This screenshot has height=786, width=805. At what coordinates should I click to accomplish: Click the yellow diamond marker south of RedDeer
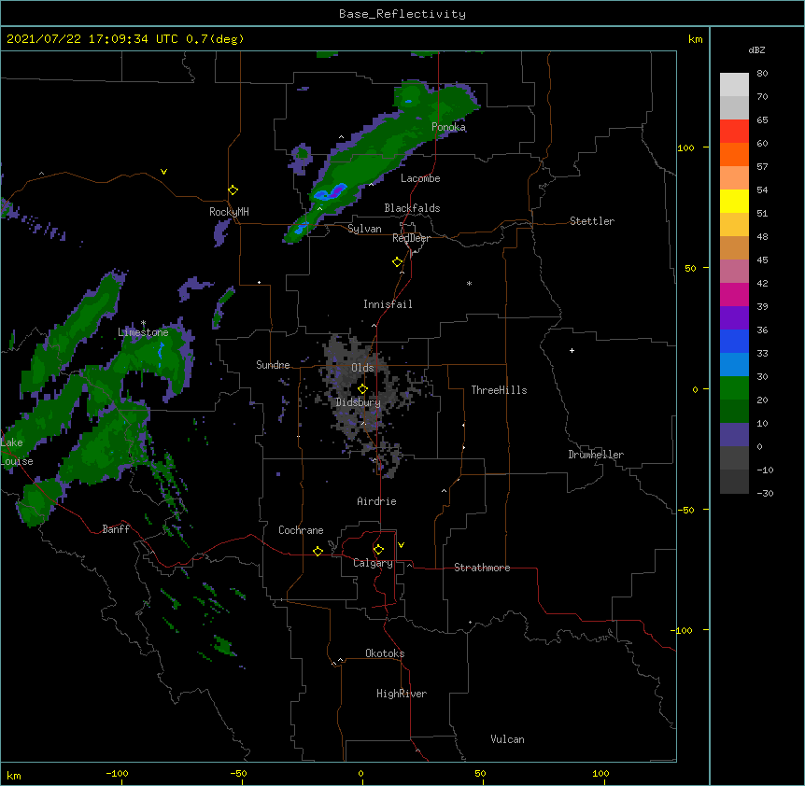tap(398, 262)
